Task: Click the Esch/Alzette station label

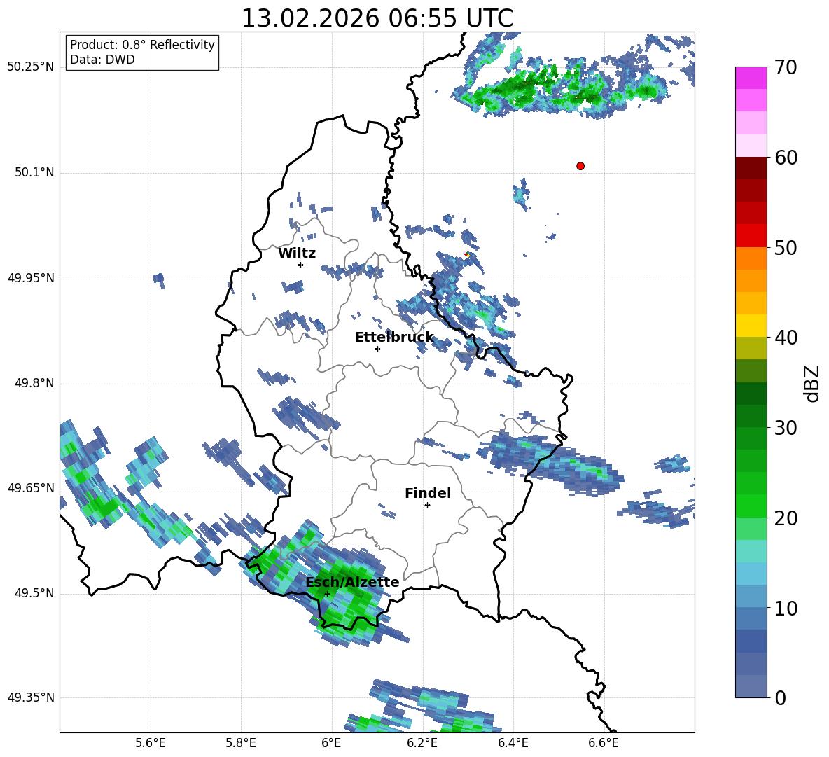Action: (352, 582)
